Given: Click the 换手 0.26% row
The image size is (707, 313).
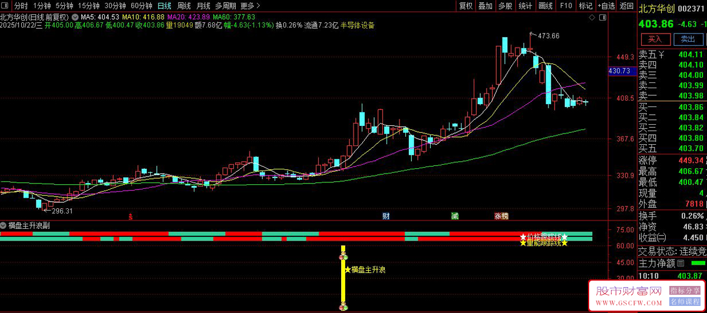Looking at the screenshot, I should click(x=672, y=215).
